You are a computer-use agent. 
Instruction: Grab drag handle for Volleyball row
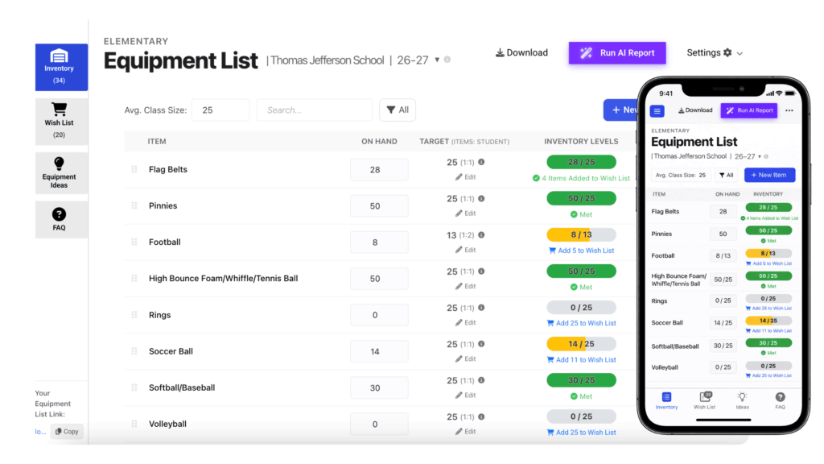click(134, 424)
